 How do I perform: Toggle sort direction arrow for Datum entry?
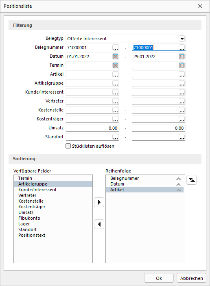(x=179, y=184)
